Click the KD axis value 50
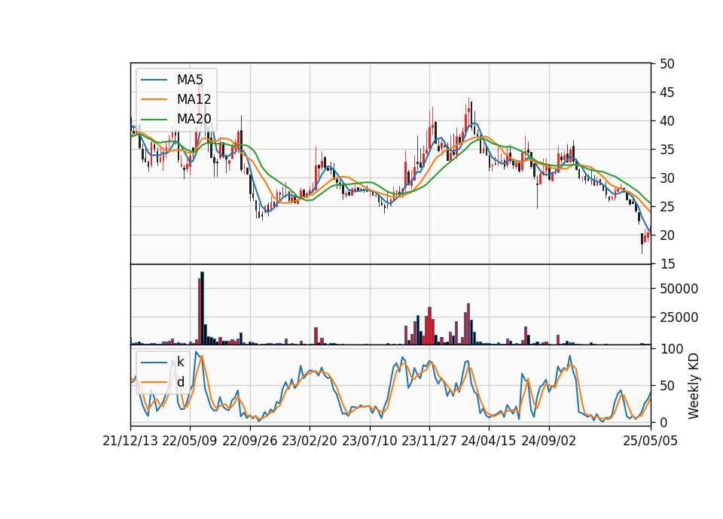Viewport: 723px width, 519px height. coord(667,385)
